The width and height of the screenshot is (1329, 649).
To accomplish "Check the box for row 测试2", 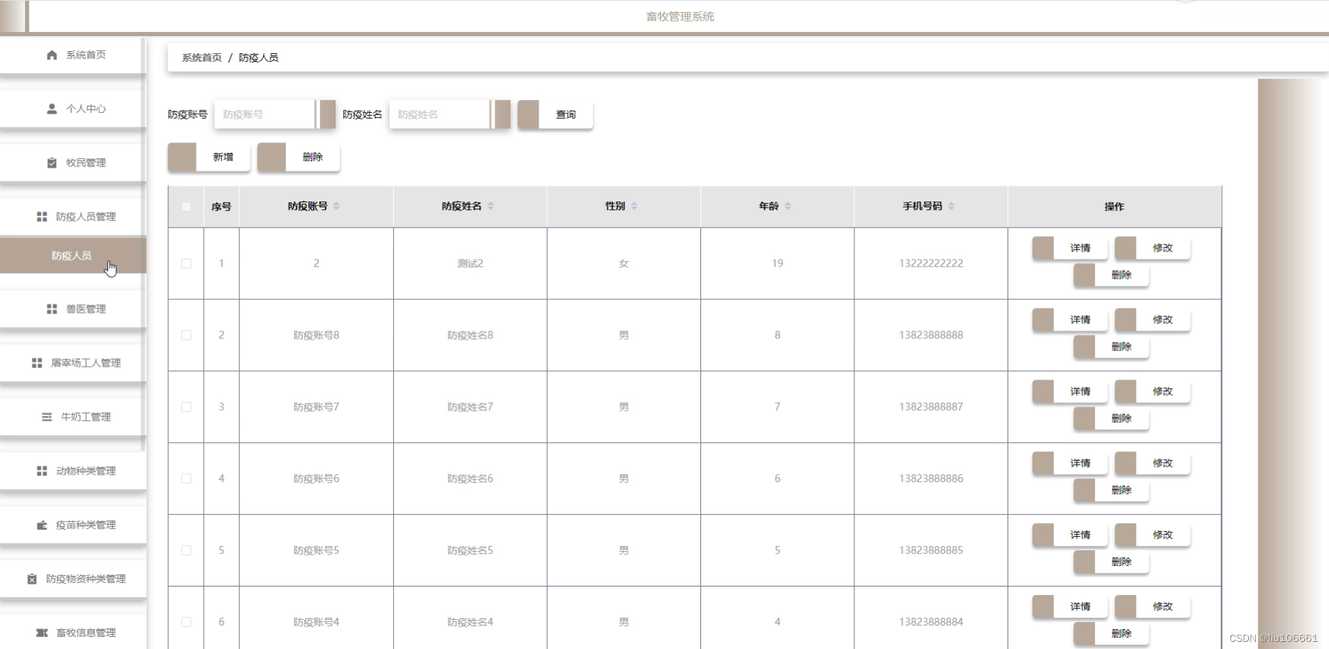I will [x=186, y=263].
